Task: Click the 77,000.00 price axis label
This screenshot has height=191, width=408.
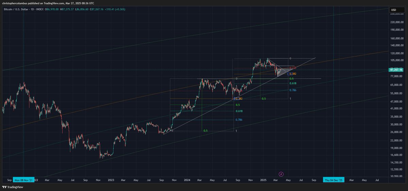Action: click(396, 76)
